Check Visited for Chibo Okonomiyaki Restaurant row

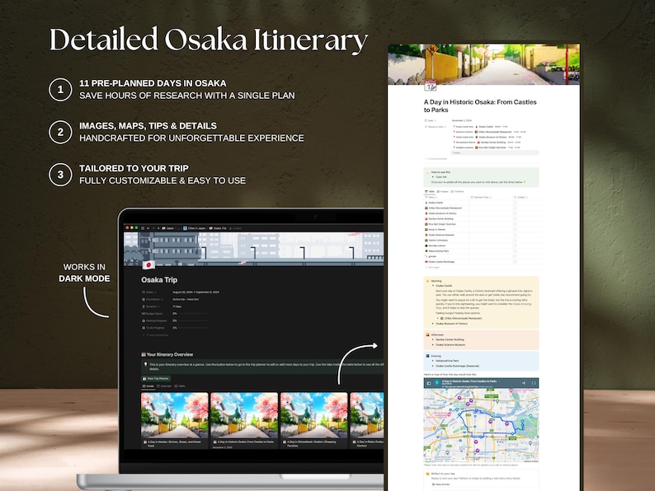click(x=515, y=208)
